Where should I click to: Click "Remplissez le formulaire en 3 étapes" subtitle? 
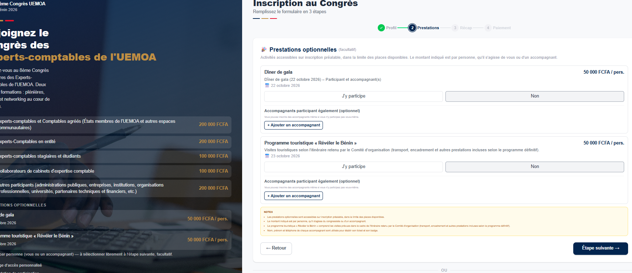tap(289, 12)
